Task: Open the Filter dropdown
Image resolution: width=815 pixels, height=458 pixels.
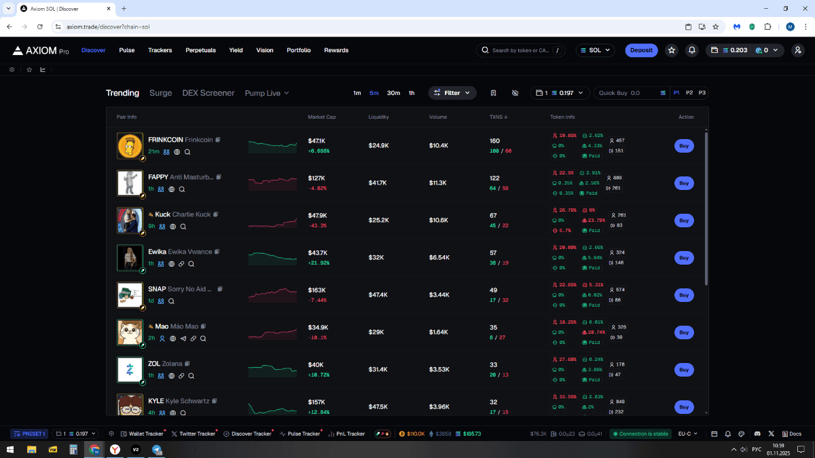Action: click(x=452, y=93)
